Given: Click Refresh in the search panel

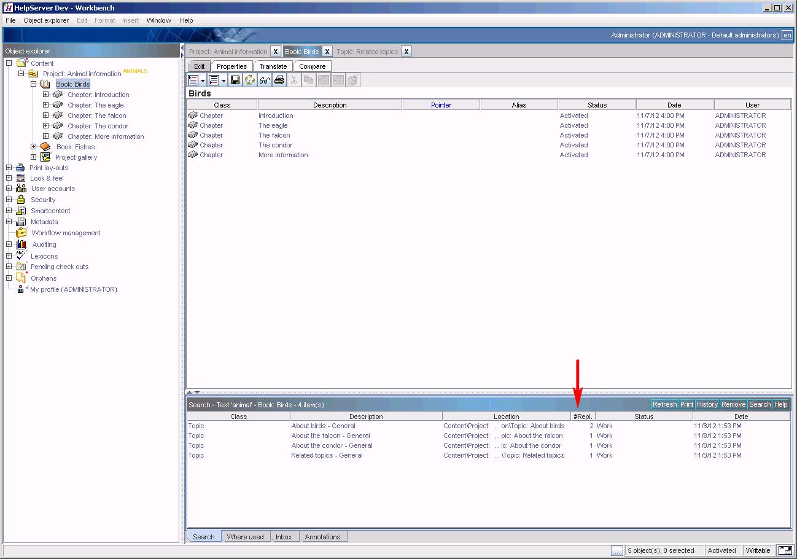Looking at the screenshot, I should click(664, 404).
